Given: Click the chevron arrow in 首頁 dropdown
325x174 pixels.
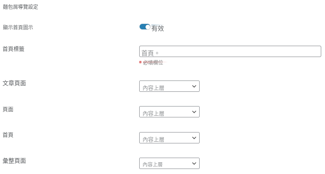Looking at the screenshot, I should (194, 138).
